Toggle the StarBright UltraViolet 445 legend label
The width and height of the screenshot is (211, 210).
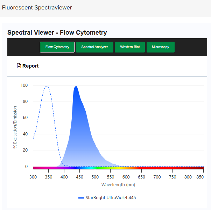coord(110,198)
